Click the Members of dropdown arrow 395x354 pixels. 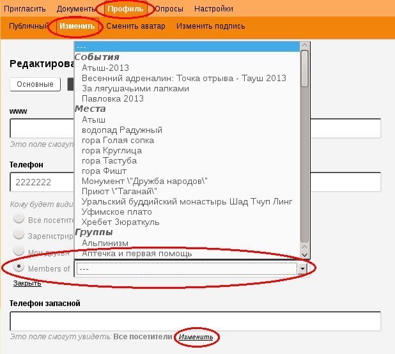pos(302,269)
